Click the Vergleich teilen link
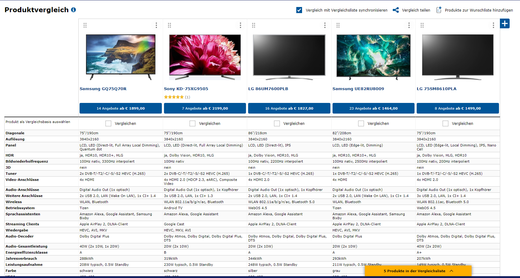This screenshot has width=520, height=278. [416, 10]
